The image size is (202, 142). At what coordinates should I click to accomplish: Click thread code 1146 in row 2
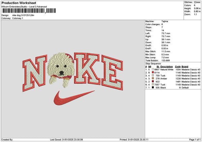click(178, 73)
